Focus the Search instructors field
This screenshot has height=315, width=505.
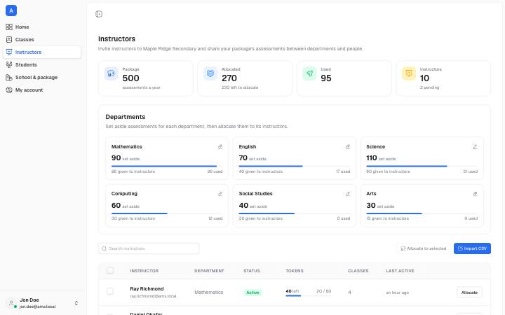click(149, 248)
